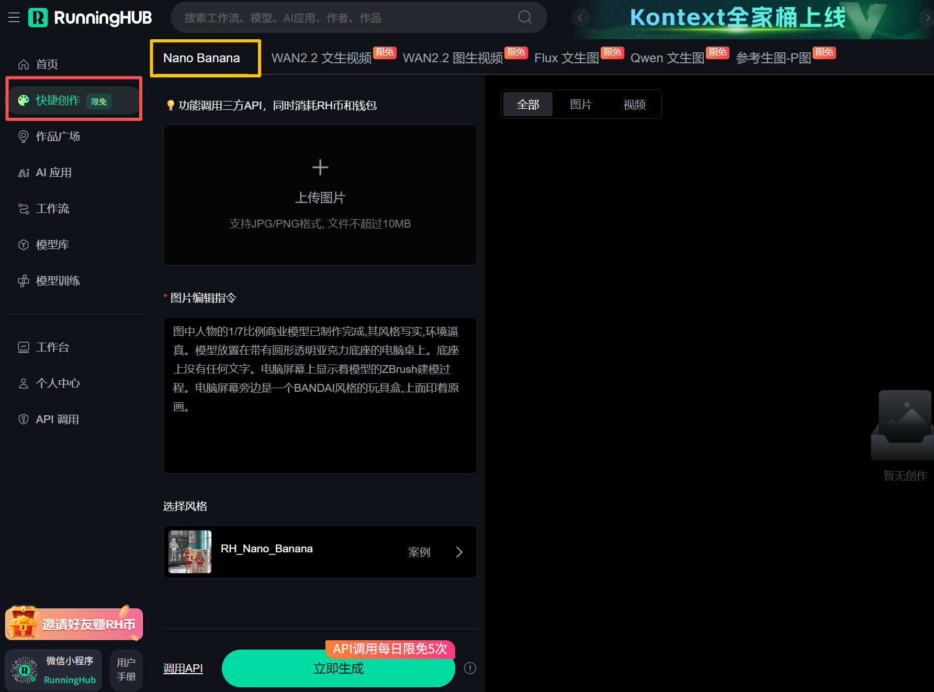Switch to the Flux 文生图 tab
This screenshot has height=692, width=934.
coord(566,58)
